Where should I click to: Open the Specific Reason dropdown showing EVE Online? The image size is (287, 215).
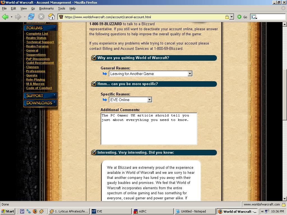pyautogui.click(x=150, y=100)
